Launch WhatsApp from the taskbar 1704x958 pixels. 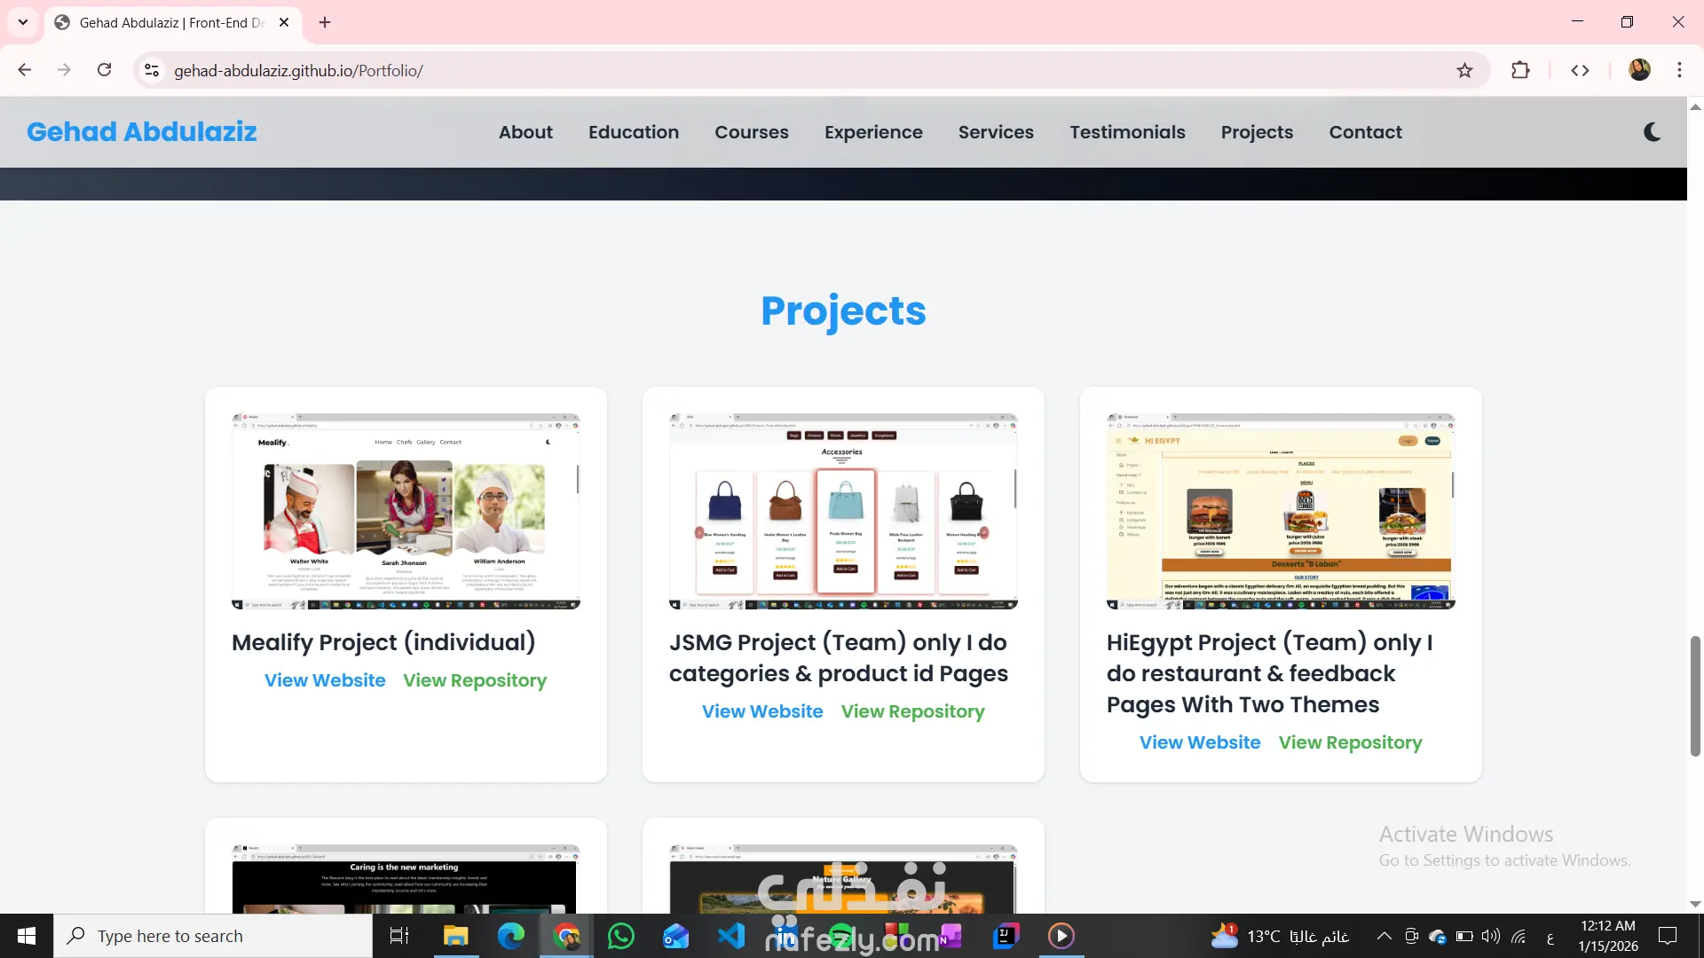pos(621,936)
